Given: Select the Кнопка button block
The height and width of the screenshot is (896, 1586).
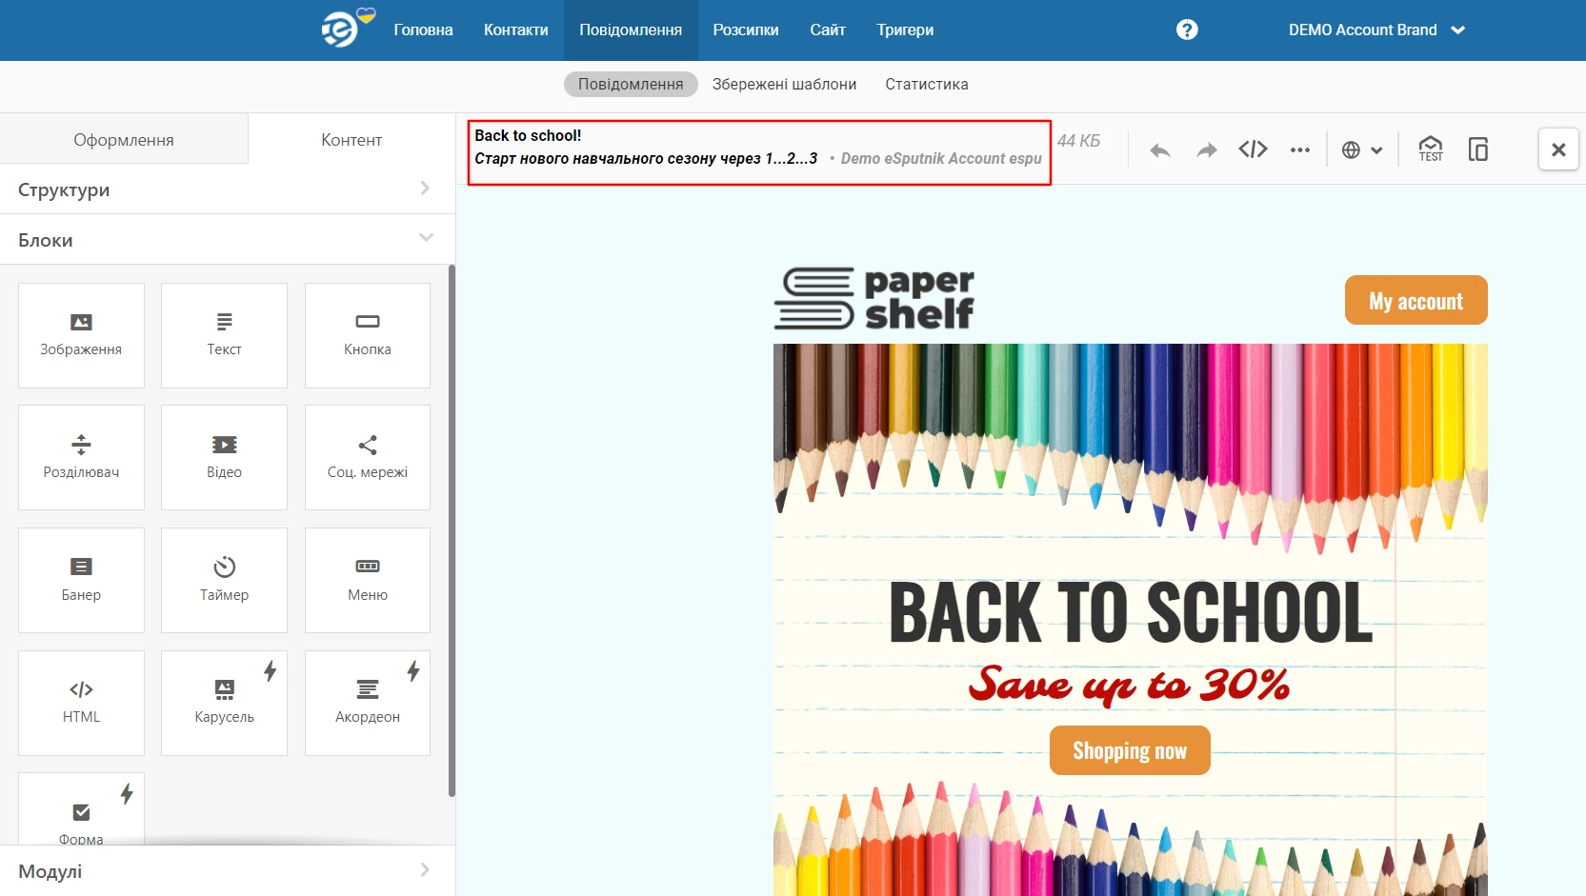Looking at the screenshot, I should coord(368,335).
